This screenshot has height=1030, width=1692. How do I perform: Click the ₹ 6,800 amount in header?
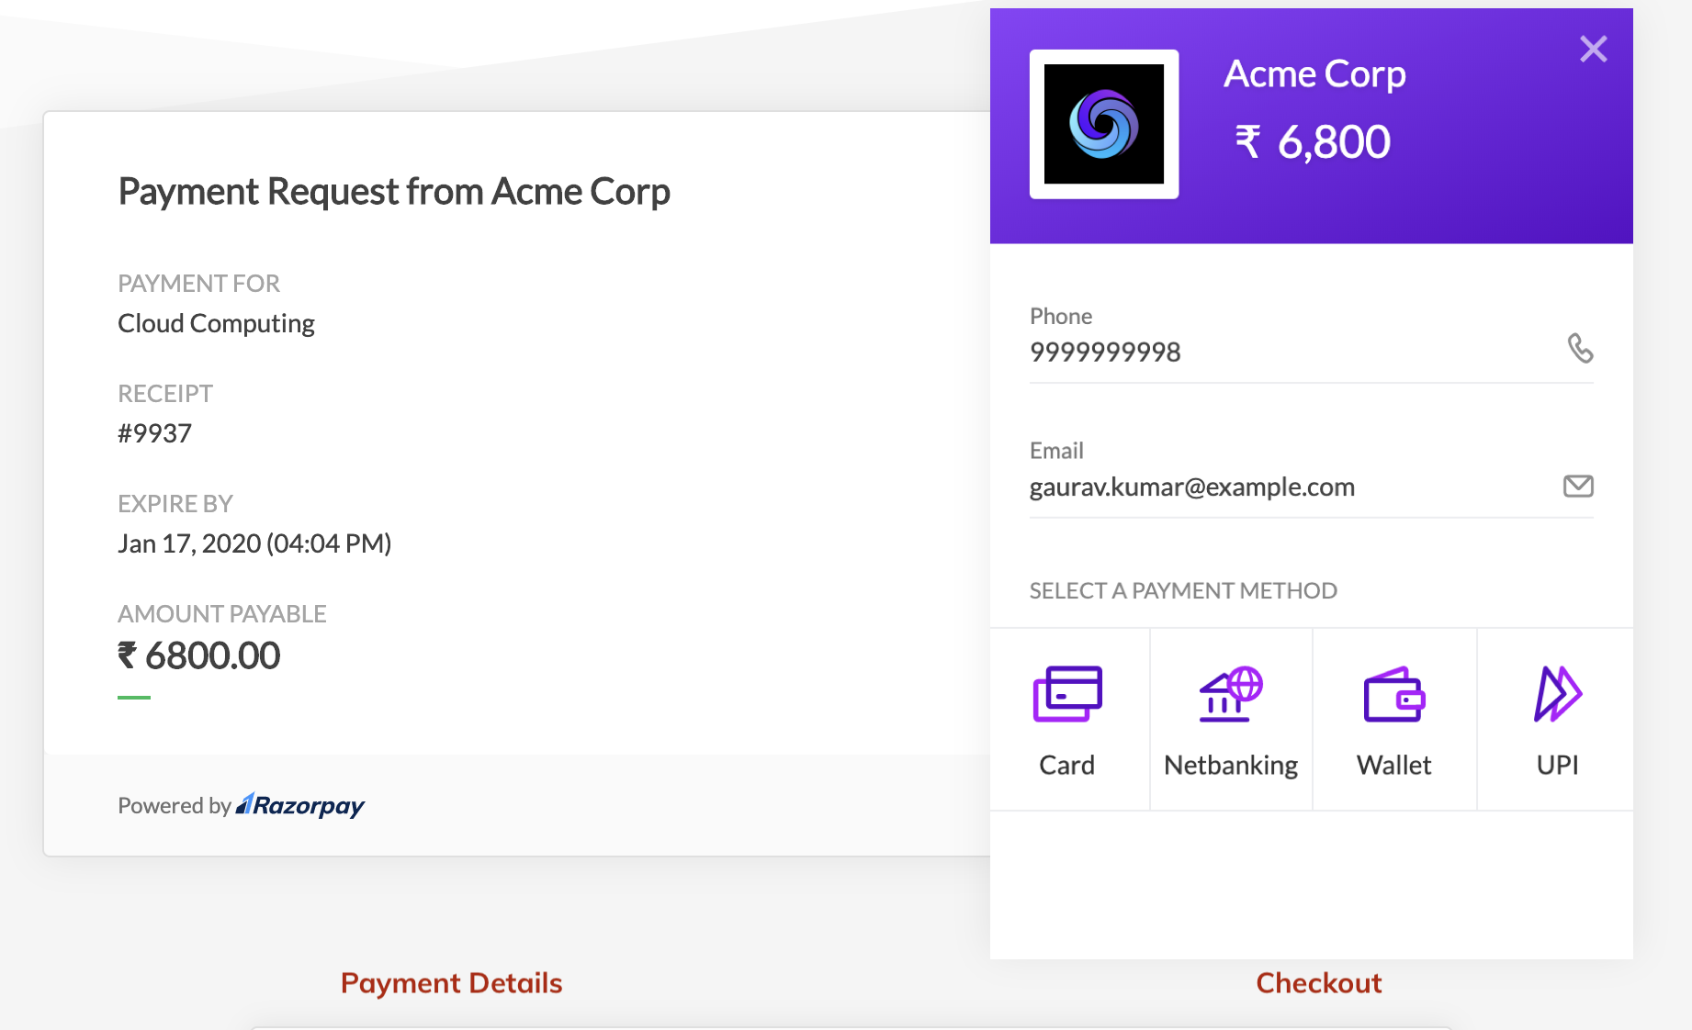1312,140
